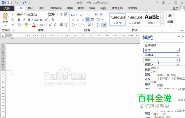This screenshot has height=118, width=185.
Task: Redo the last action
Action: [x=25, y=3]
